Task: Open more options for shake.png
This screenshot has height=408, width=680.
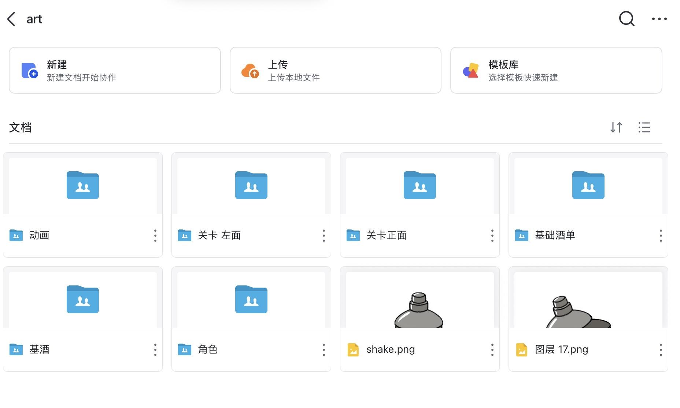Action: point(492,350)
